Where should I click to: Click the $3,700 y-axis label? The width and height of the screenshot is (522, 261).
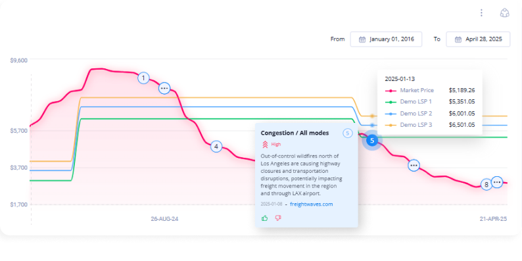point(18,168)
